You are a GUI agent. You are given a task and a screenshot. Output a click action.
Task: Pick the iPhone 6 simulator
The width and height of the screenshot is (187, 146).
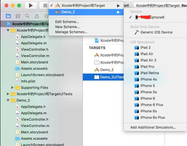click(155, 99)
